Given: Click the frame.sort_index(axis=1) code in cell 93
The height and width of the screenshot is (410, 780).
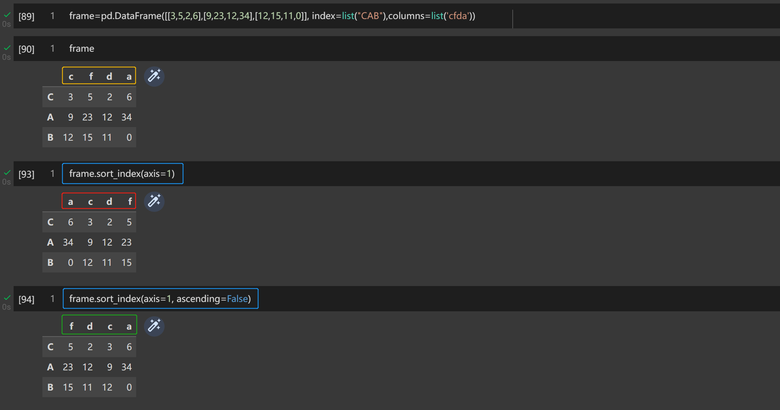Looking at the screenshot, I should point(122,174).
